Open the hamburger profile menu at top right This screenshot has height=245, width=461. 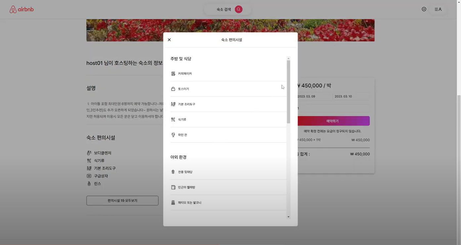[x=438, y=9]
